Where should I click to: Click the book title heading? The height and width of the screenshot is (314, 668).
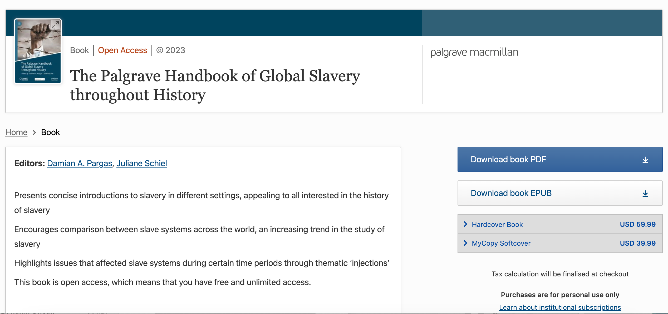(215, 85)
